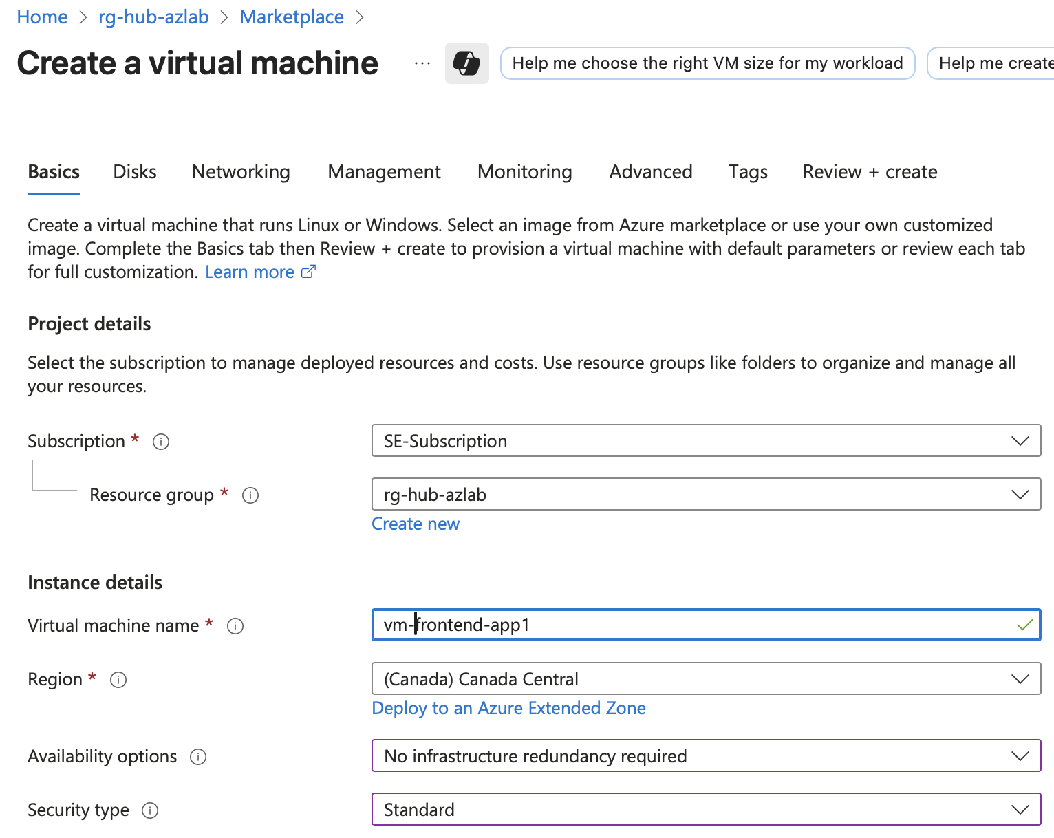The height and width of the screenshot is (838, 1054).
Task: Focus the Virtual machine name field
Action: (x=706, y=625)
